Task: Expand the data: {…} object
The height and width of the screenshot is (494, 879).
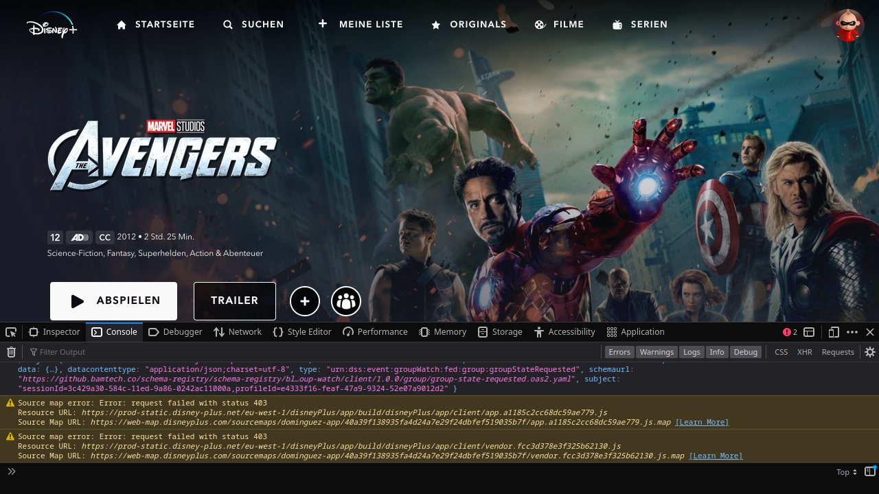Action: point(40,369)
